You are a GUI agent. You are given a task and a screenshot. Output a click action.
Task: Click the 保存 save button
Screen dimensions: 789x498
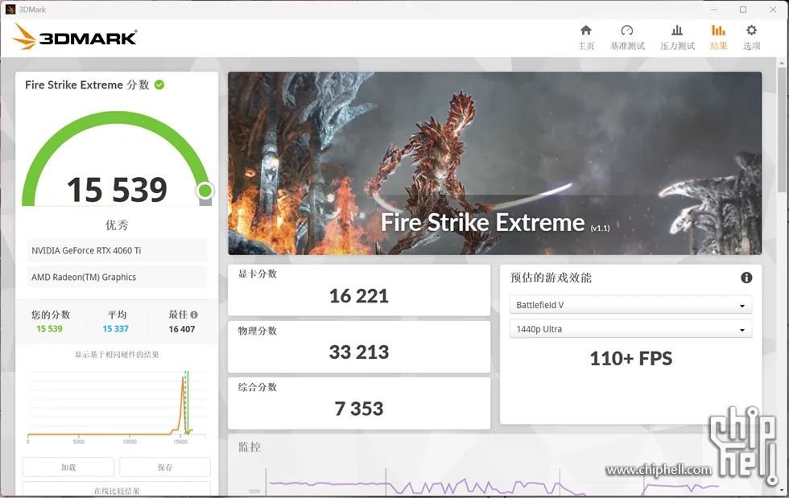click(164, 467)
